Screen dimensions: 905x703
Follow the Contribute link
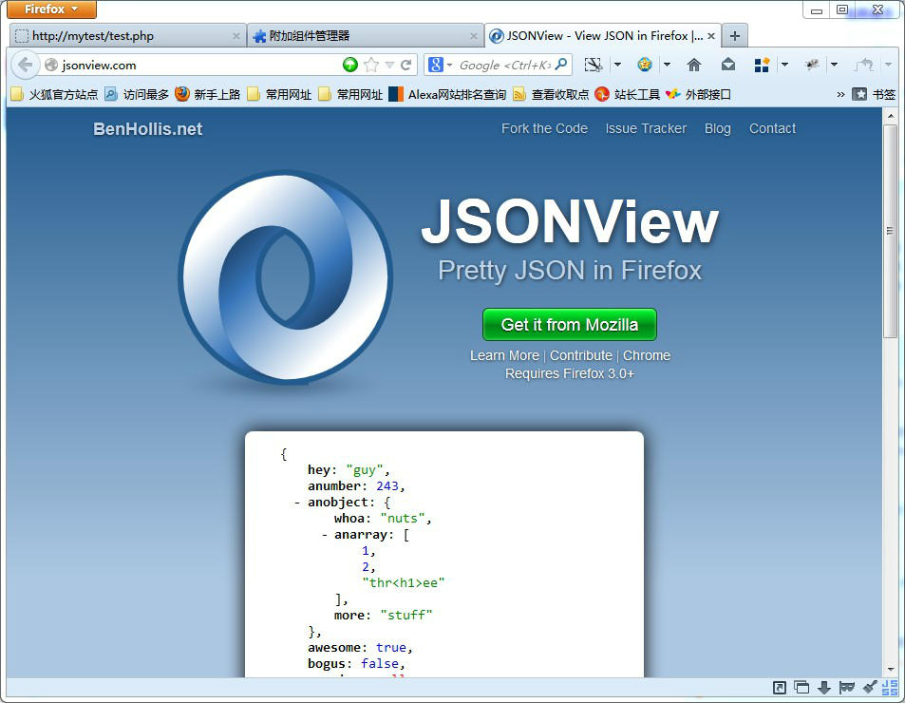[x=580, y=355]
